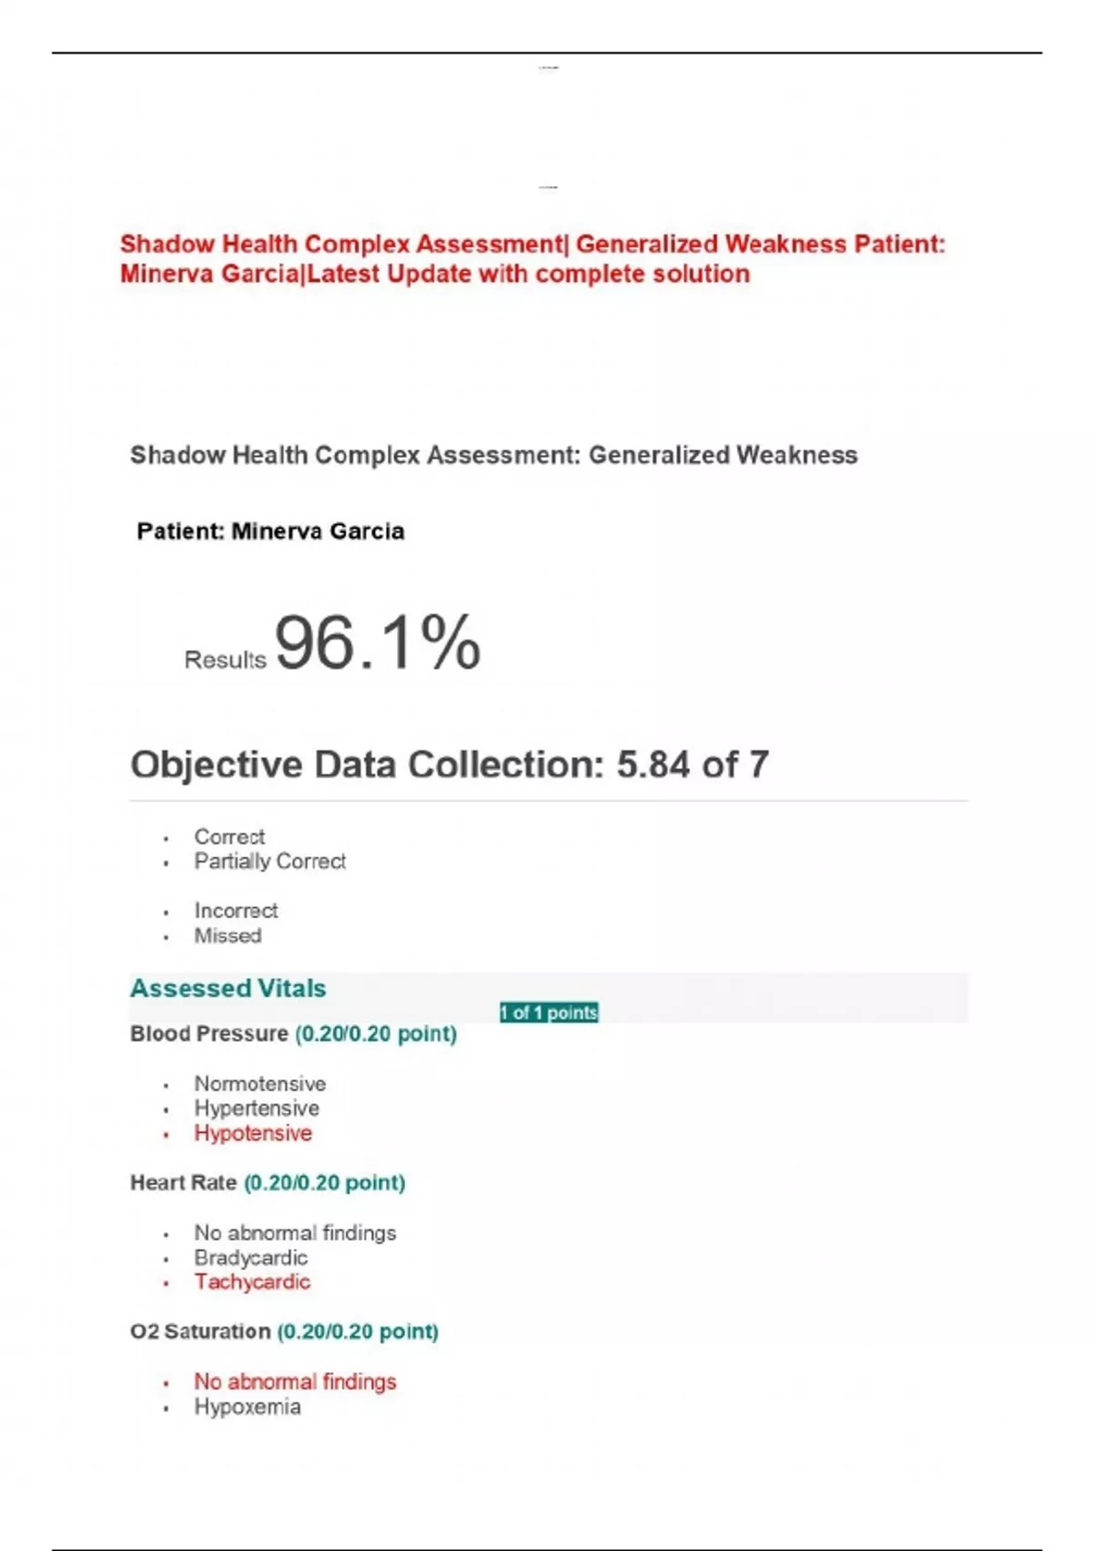Select the Hypertensive option
The height and width of the screenshot is (1551, 1095).
coord(256,1109)
